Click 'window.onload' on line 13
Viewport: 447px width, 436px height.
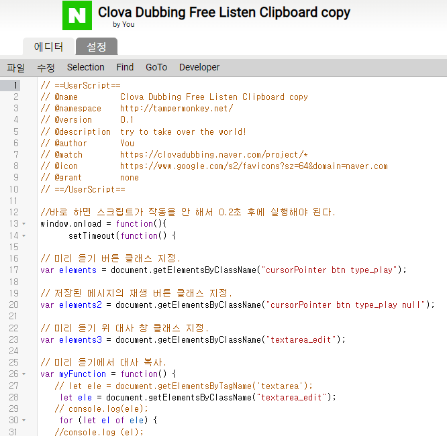pos(70,223)
